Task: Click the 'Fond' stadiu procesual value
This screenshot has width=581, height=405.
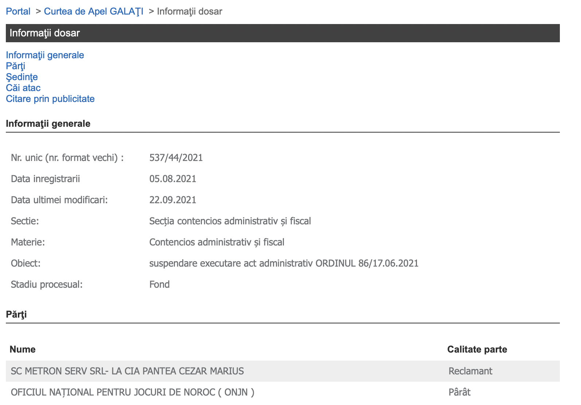Action: [x=160, y=284]
